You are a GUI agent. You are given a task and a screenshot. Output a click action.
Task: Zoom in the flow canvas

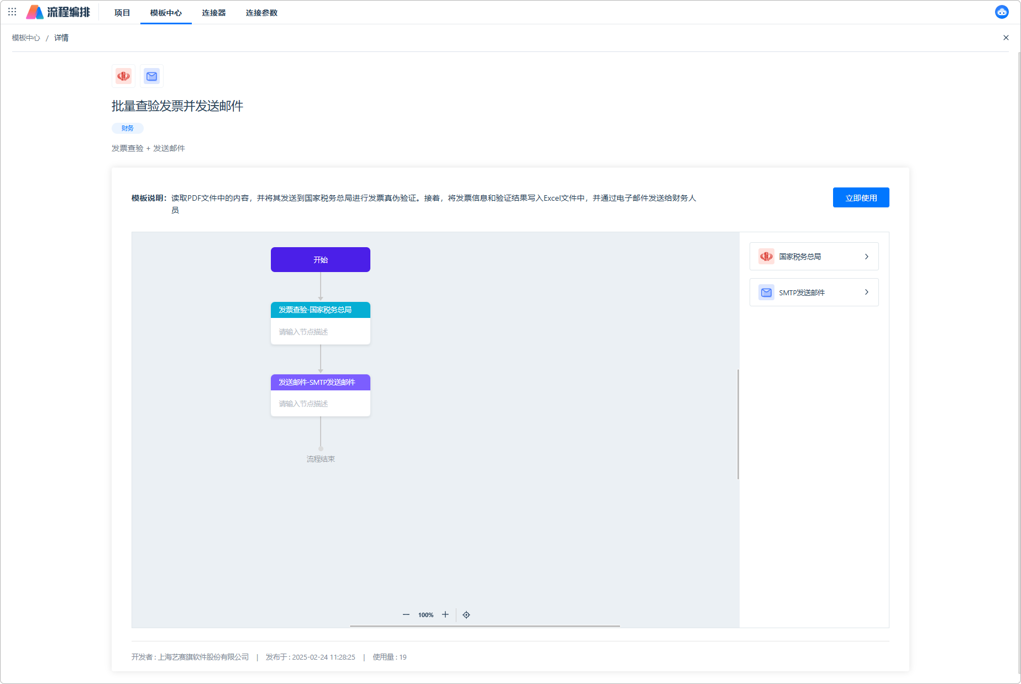[x=446, y=615]
